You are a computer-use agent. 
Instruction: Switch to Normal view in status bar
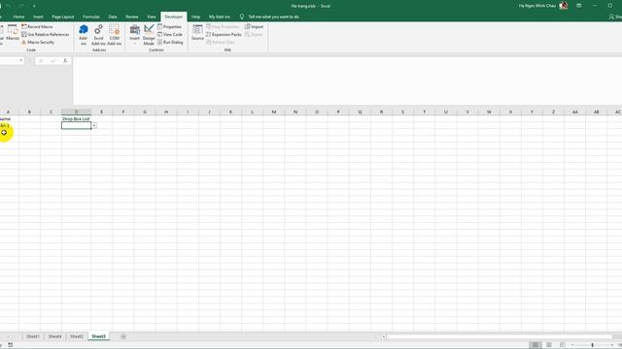coord(536,345)
